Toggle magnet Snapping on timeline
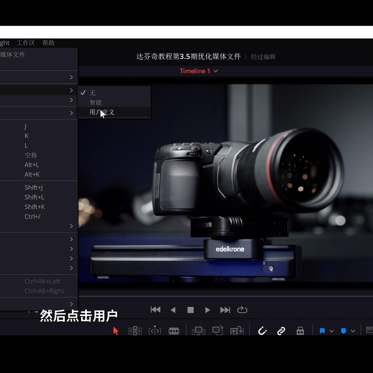This screenshot has height=373, width=373. pos(262,331)
